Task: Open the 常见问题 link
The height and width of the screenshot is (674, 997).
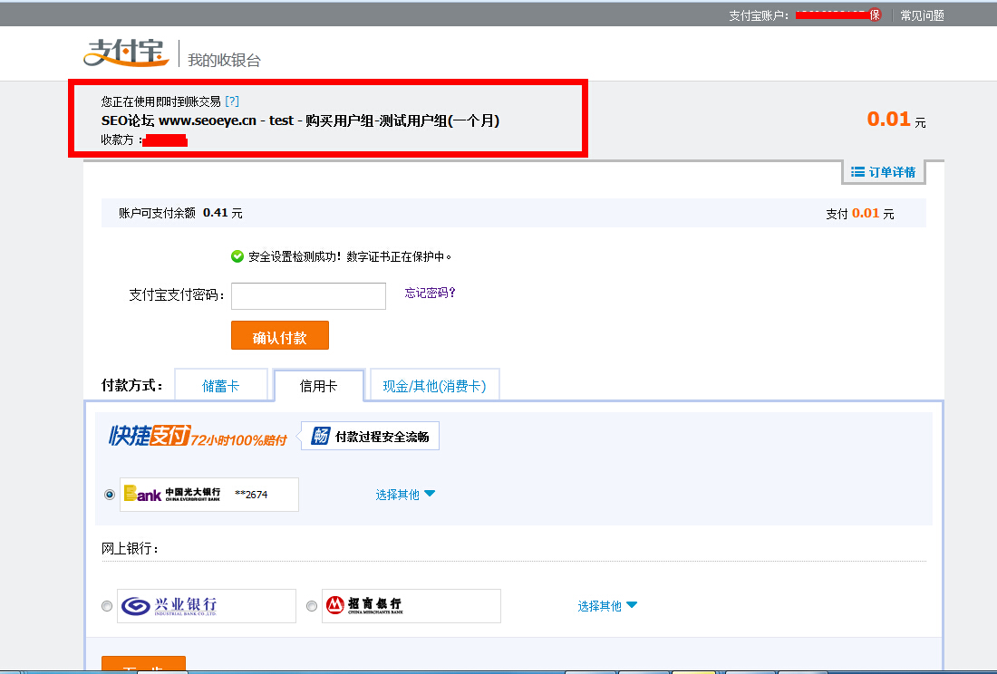Action: [x=922, y=15]
